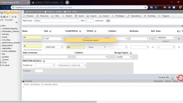Click help icon next to Storage Engine
183x103 pixels.
[131, 53]
